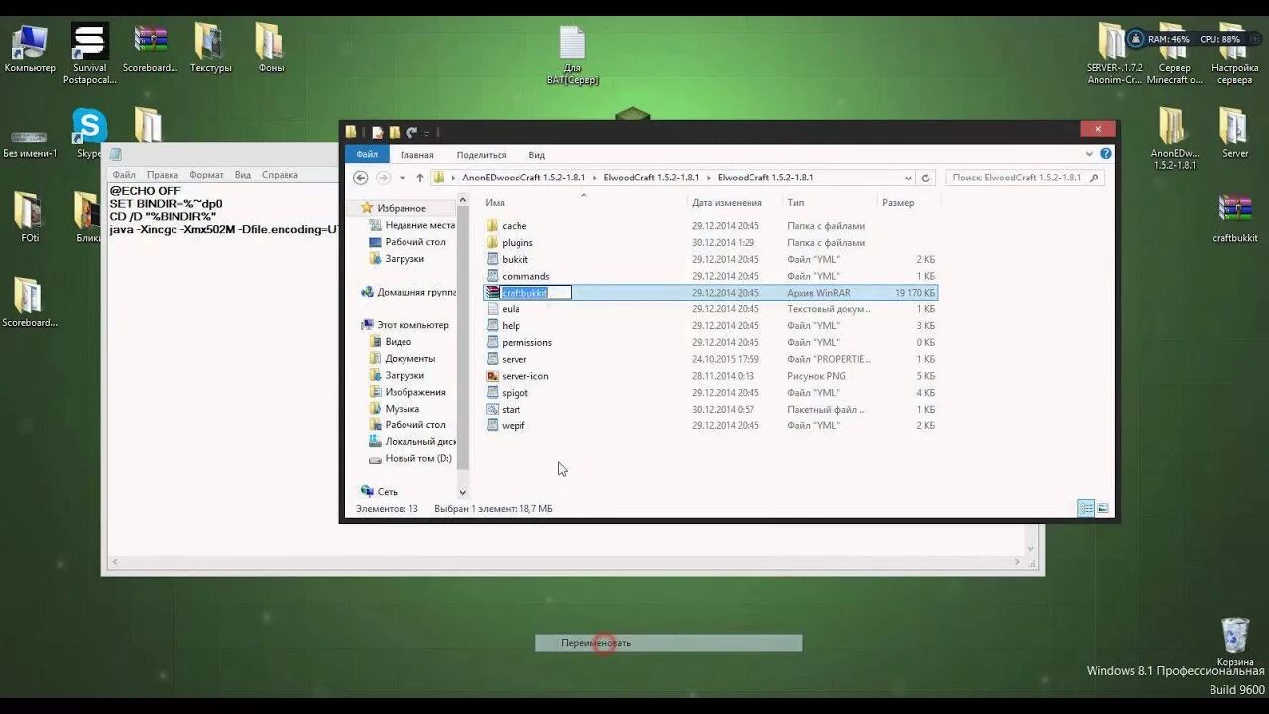Click the first ElwoodCraft 1.5.2-1.8.1 breadcrumb

[650, 178]
